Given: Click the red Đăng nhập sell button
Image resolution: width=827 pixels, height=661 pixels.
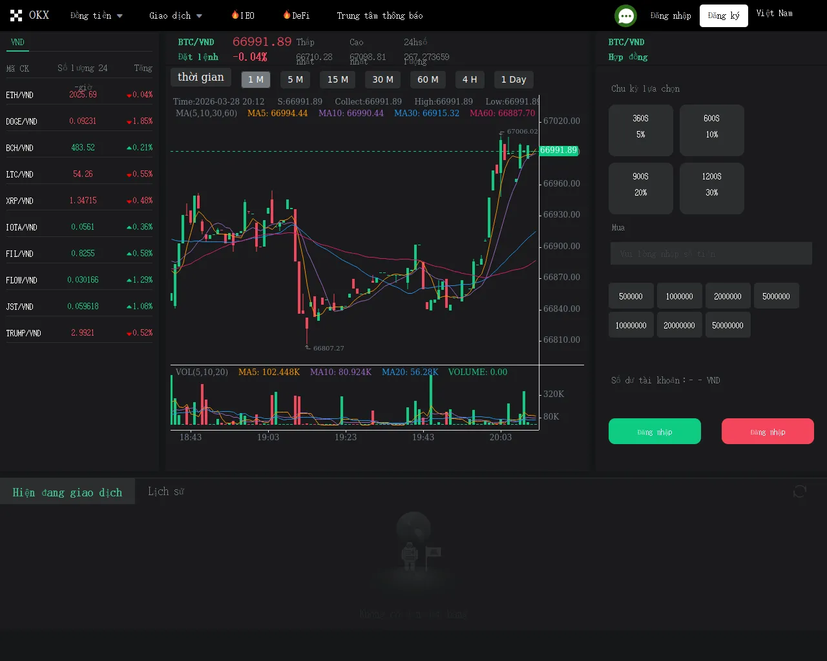Looking at the screenshot, I should pyautogui.click(x=767, y=431).
